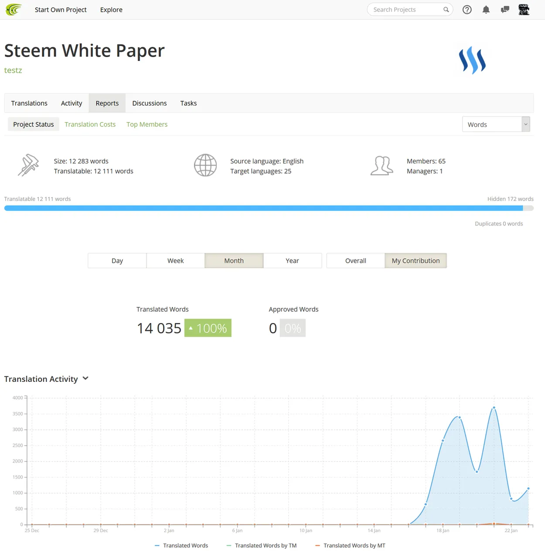Switch to the Translations tab
The image size is (545, 558).
tap(29, 103)
